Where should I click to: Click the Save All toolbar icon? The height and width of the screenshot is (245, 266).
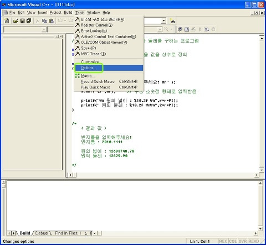point(29,20)
